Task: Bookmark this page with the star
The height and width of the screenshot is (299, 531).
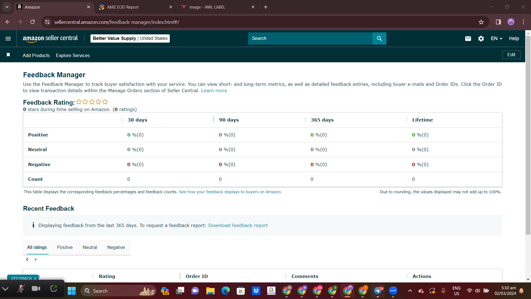Action: pyautogui.click(x=481, y=22)
